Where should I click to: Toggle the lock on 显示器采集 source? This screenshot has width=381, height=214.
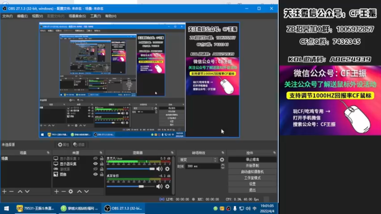coord(101,164)
